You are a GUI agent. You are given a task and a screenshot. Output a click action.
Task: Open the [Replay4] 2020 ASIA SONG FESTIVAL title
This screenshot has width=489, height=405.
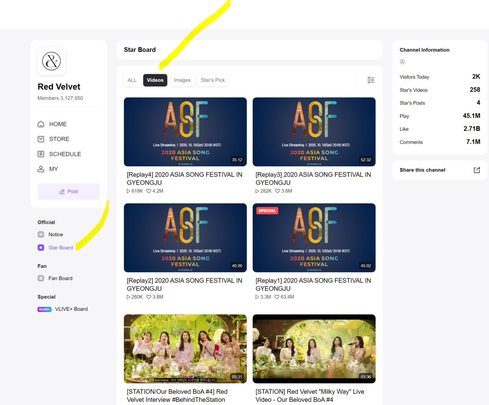(185, 178)
